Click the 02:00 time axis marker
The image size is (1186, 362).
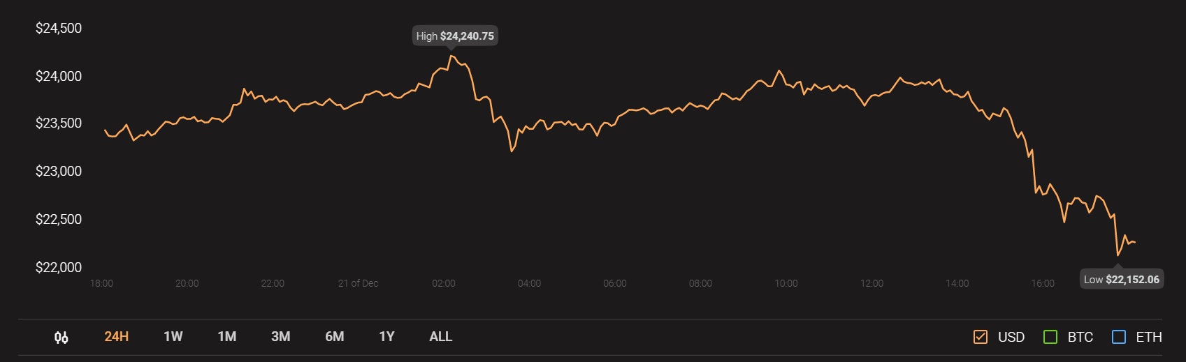coord(444,283)
